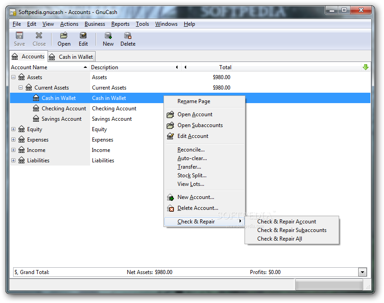Viewport: 384px width, 303px height.
Task: Select the Accounts tab
Action: (29, 57)
